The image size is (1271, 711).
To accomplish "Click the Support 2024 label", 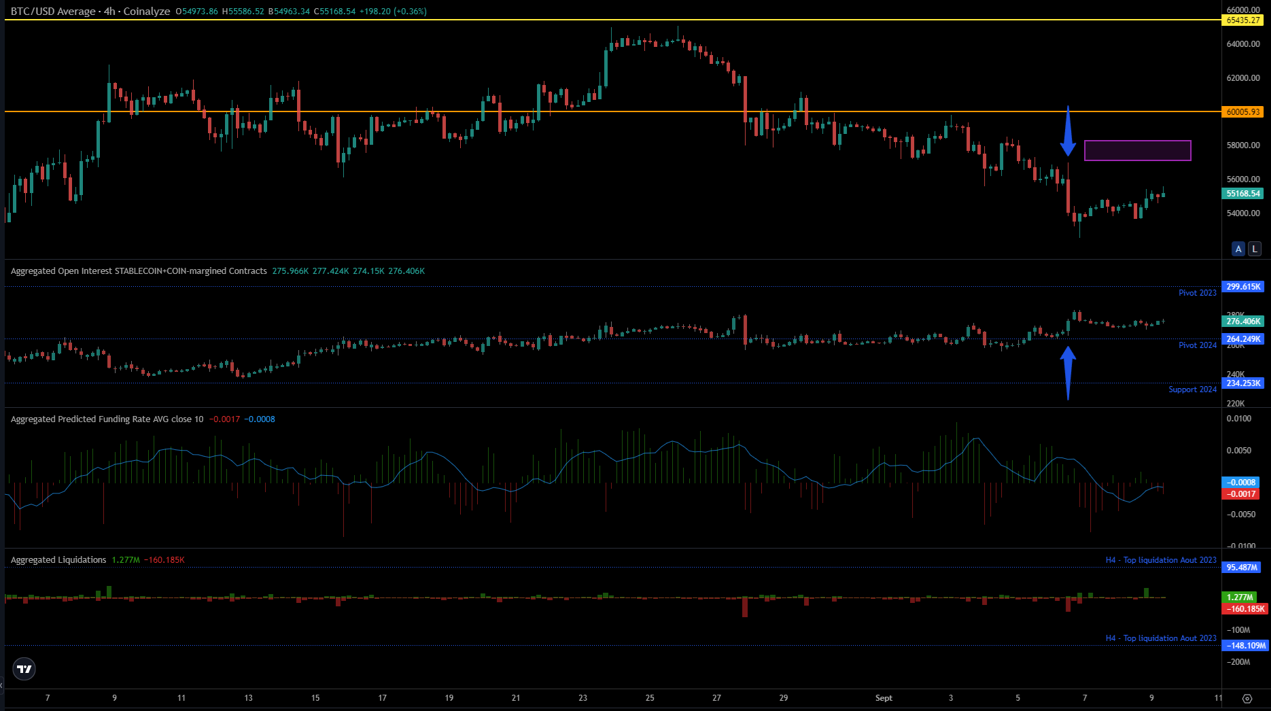I will 1193,389.
